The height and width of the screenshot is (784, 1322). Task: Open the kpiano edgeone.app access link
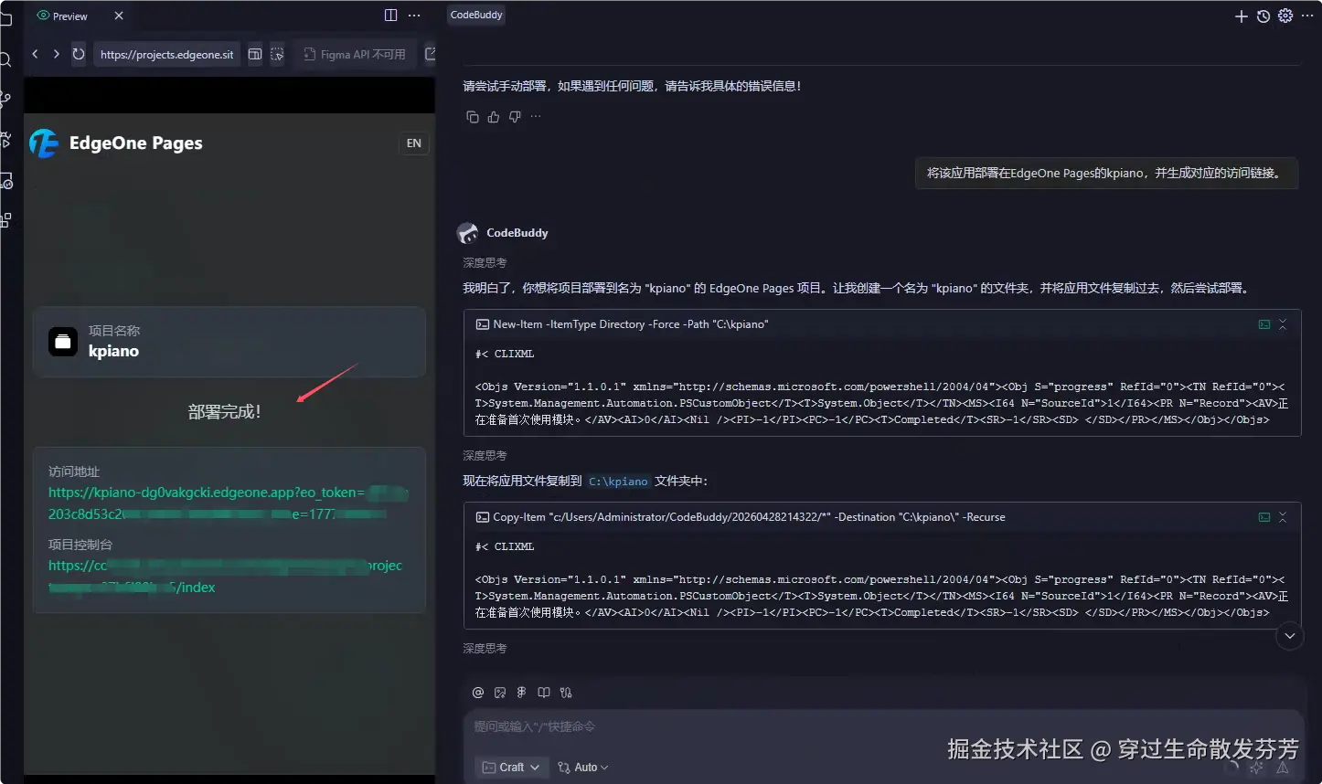coord(227,503)
